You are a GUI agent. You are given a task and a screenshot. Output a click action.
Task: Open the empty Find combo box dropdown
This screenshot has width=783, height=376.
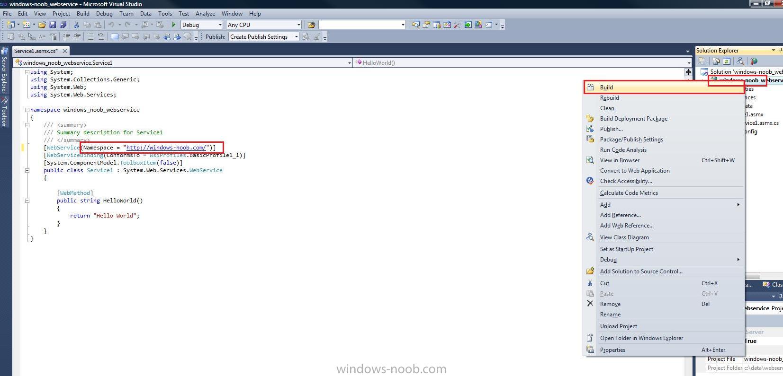click(x=403, y=25)
